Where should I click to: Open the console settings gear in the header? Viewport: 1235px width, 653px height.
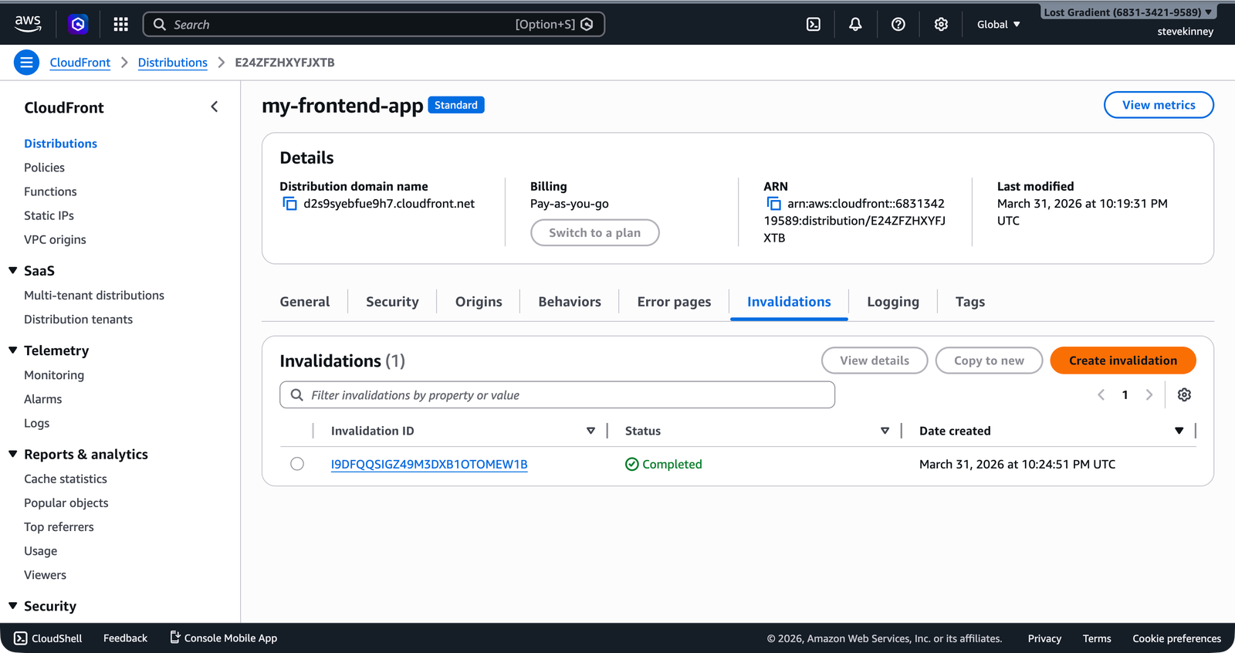click(941, 24)
